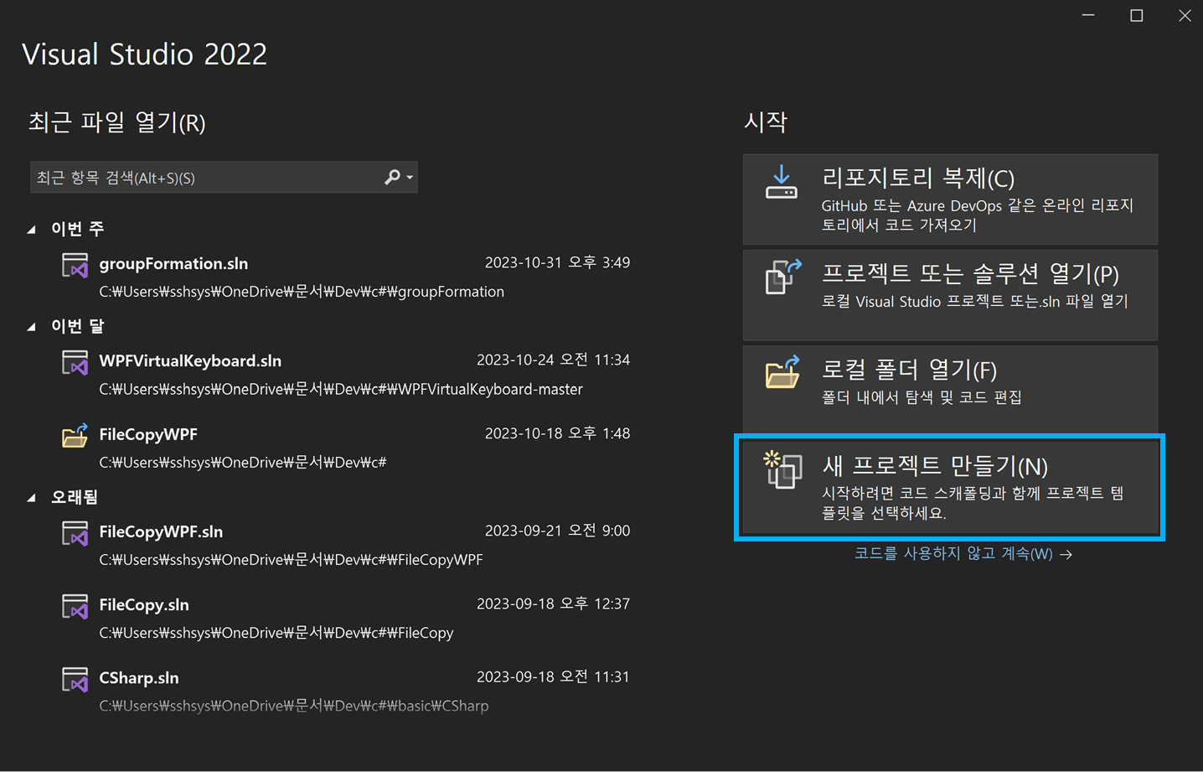Open recent file FileCopyWPF.sln
The width and height of the screenshot is (1203, 772).
(161, 531)
